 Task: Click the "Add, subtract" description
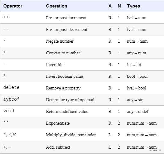click(x=58, y=147)
